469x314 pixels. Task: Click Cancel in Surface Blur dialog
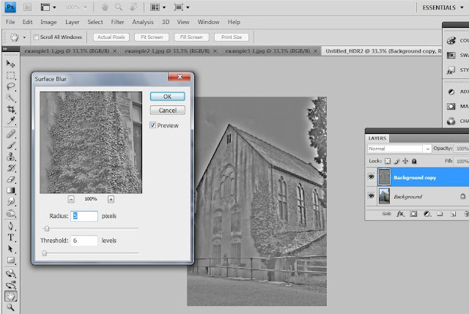click(x=167, y=110)
